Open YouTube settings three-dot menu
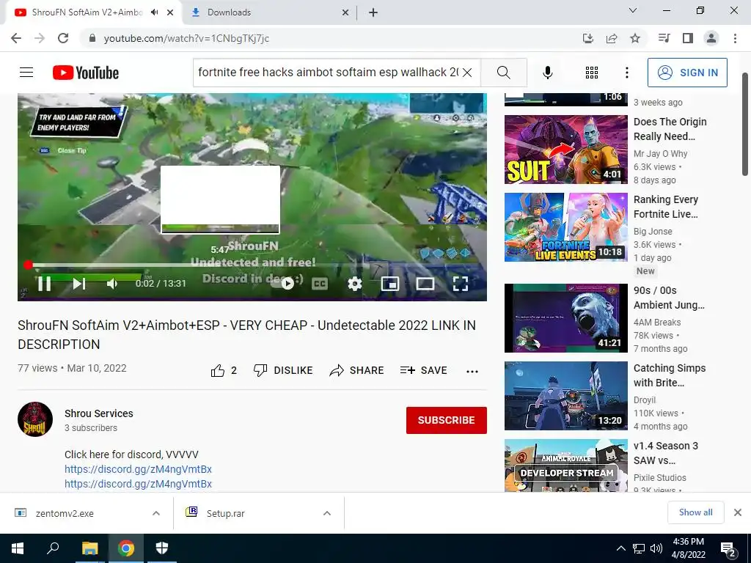The image size is (751, 563). coord(626,73)
